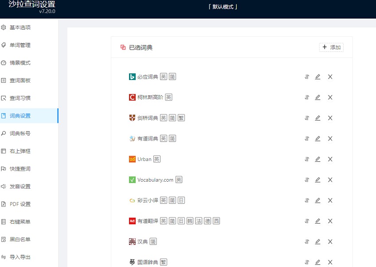Open 查词习惯 in the sidebar
Image resolution: width=376 pixels, height=267 pixels.
point(29,98)
